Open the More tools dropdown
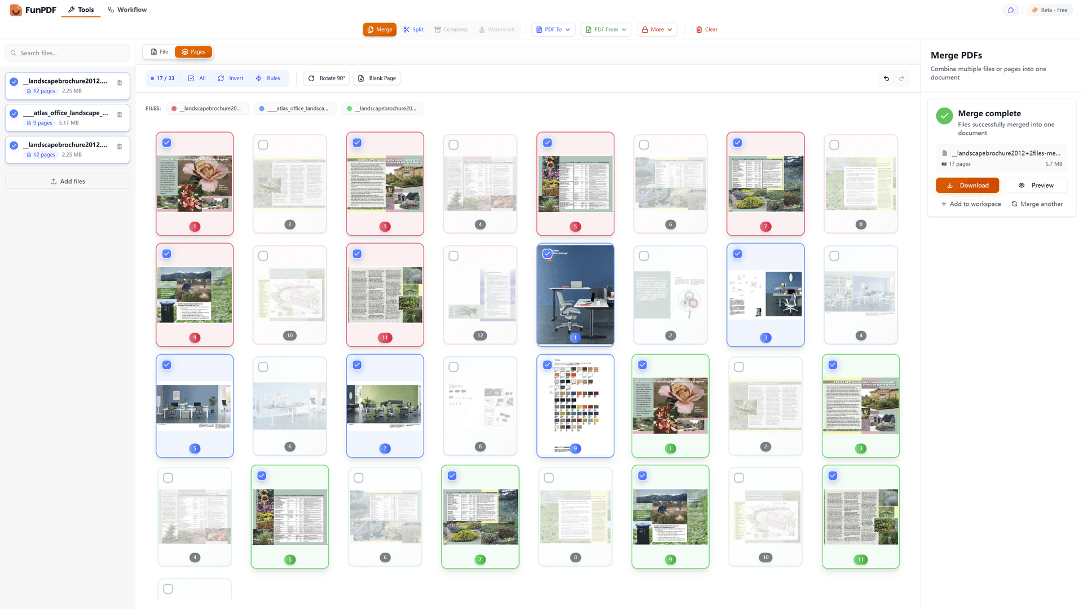The image size is (1083, 609). click(657, 29)
